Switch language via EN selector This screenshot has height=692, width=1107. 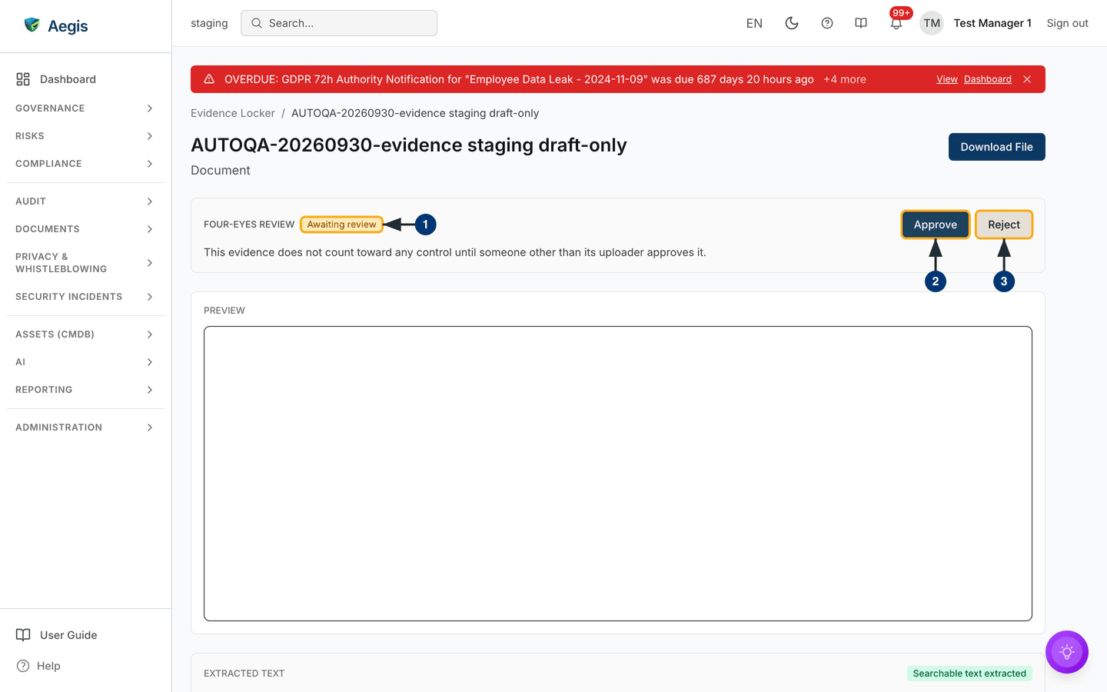click(754, 23)
